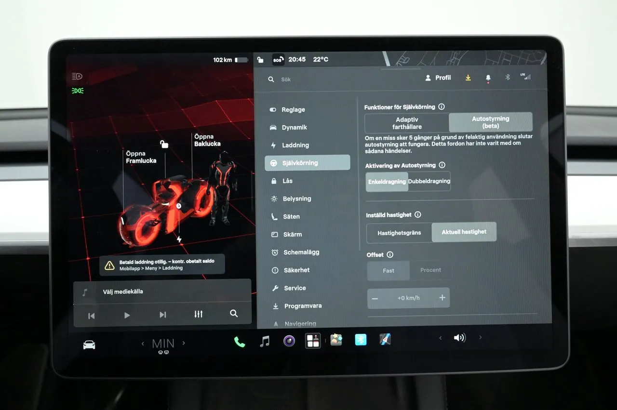
Task: Tap Öppna Baklucka
Action: tap(207, 140)
